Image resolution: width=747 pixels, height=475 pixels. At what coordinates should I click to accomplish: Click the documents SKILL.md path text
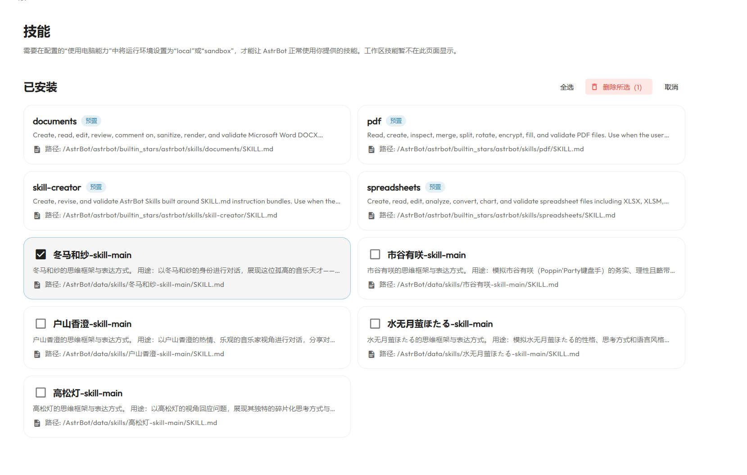pos(159,149)
